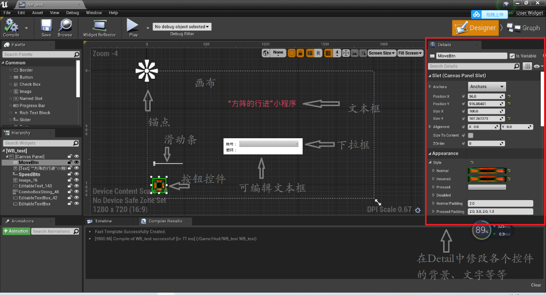
Task: Open the Fill Screen dropdown
Action: tap(410, 54)
